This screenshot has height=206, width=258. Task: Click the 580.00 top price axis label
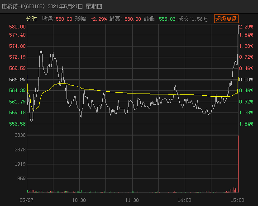[x=18, y=27]
